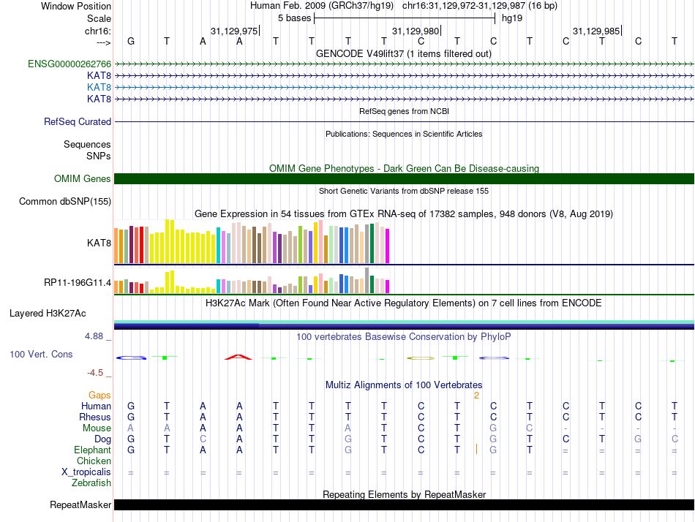The height and width of the screenshot is (522, 695).
Task: Click the Multiz Alignments of 100 Vertebrates title
Action: tap(404, 385)
